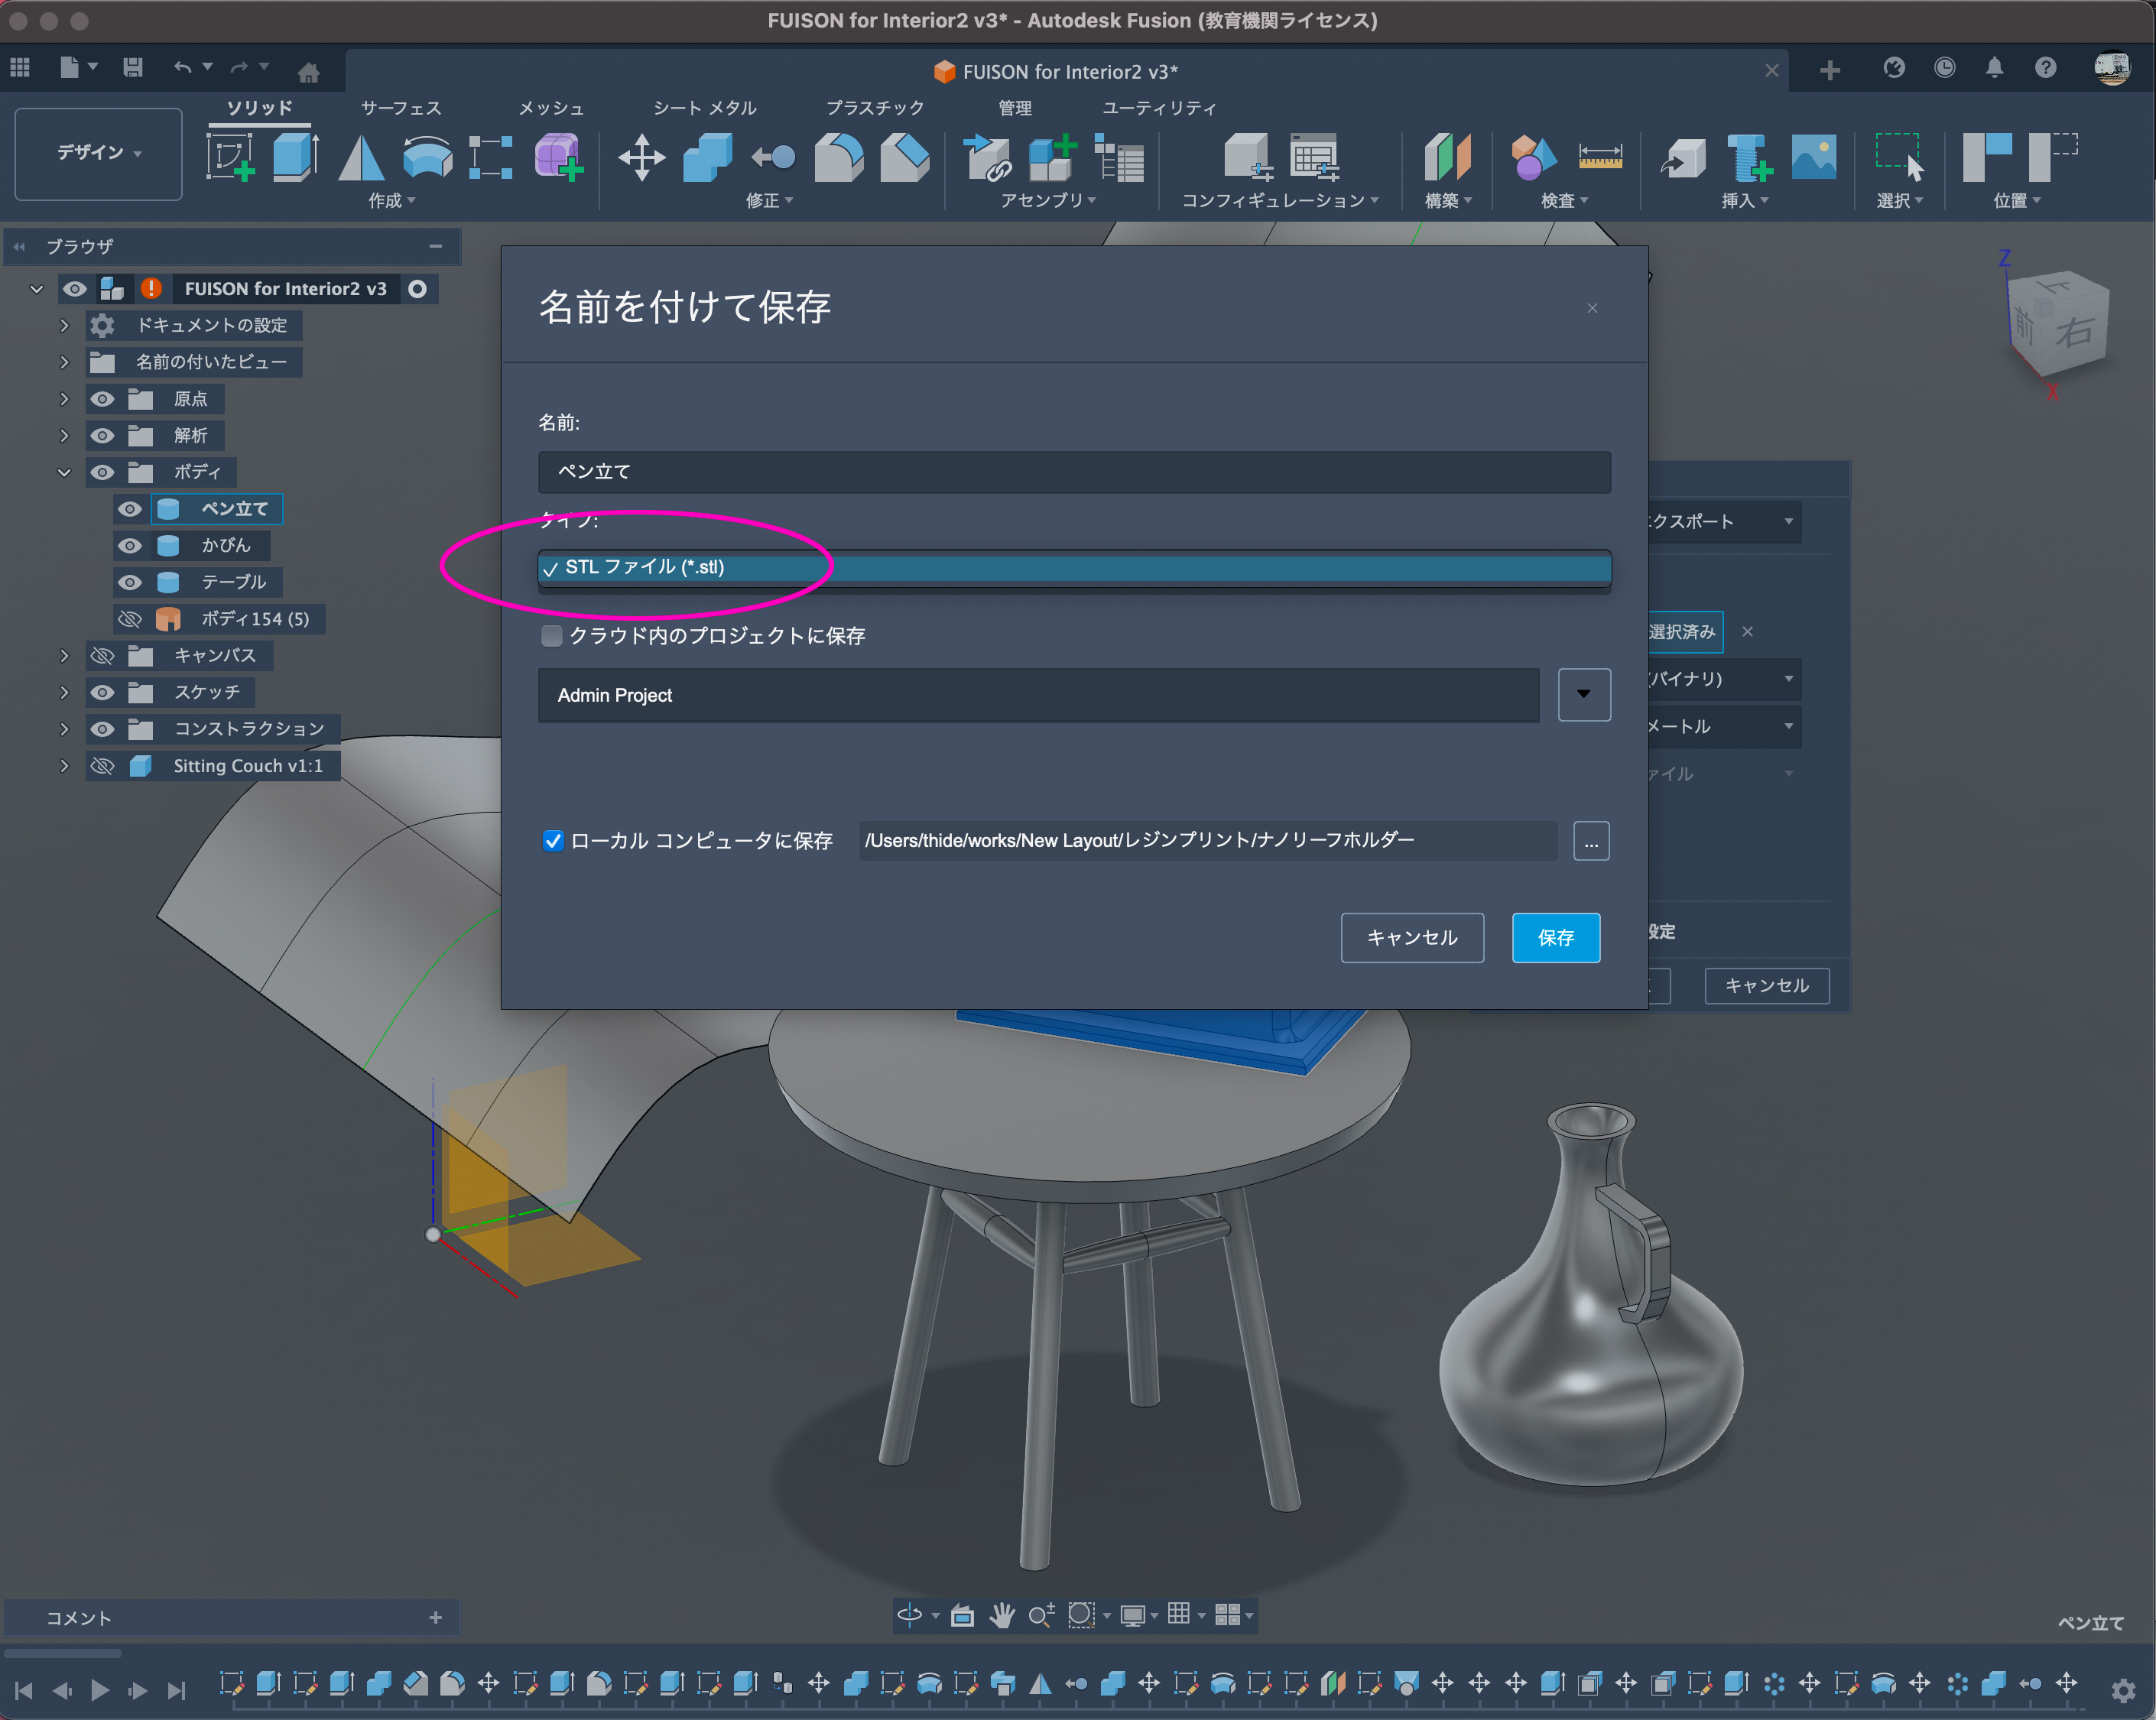Enable save to cloud project checkbox
Image resolution: width=2156 pixels, height=1720 pixels.
(551, 636)
